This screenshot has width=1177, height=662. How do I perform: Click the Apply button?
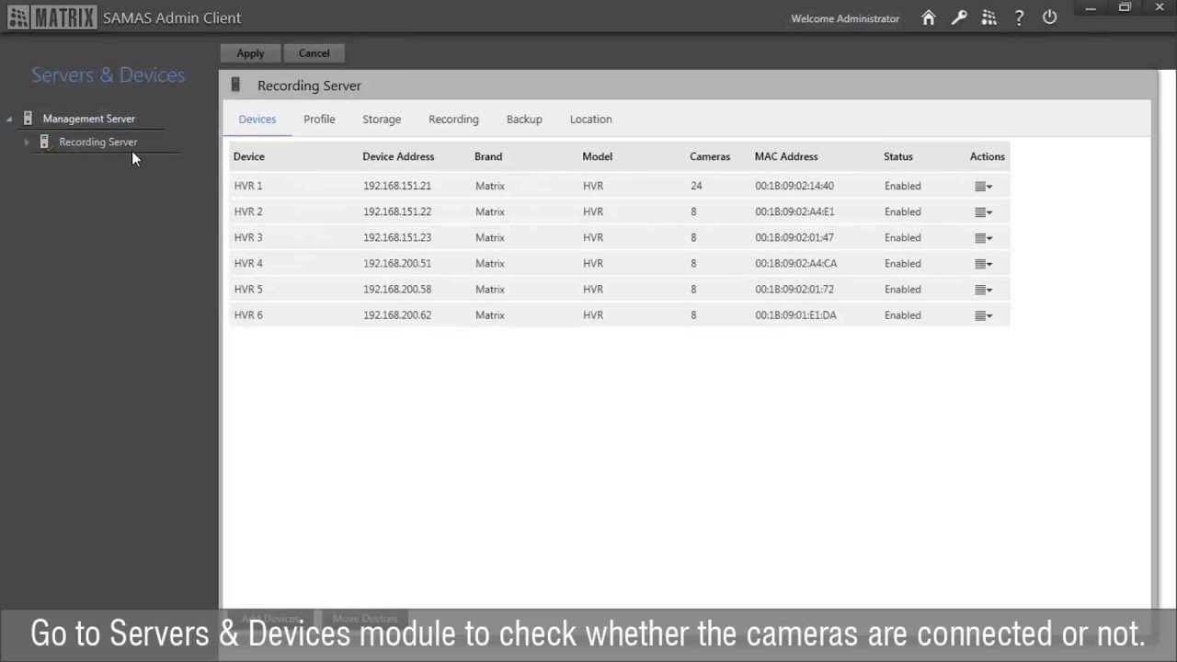pyautogui.click(x=250, y=53)
